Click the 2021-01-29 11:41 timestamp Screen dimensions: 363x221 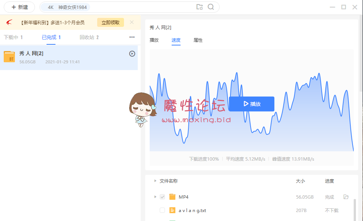coord(63,62)
